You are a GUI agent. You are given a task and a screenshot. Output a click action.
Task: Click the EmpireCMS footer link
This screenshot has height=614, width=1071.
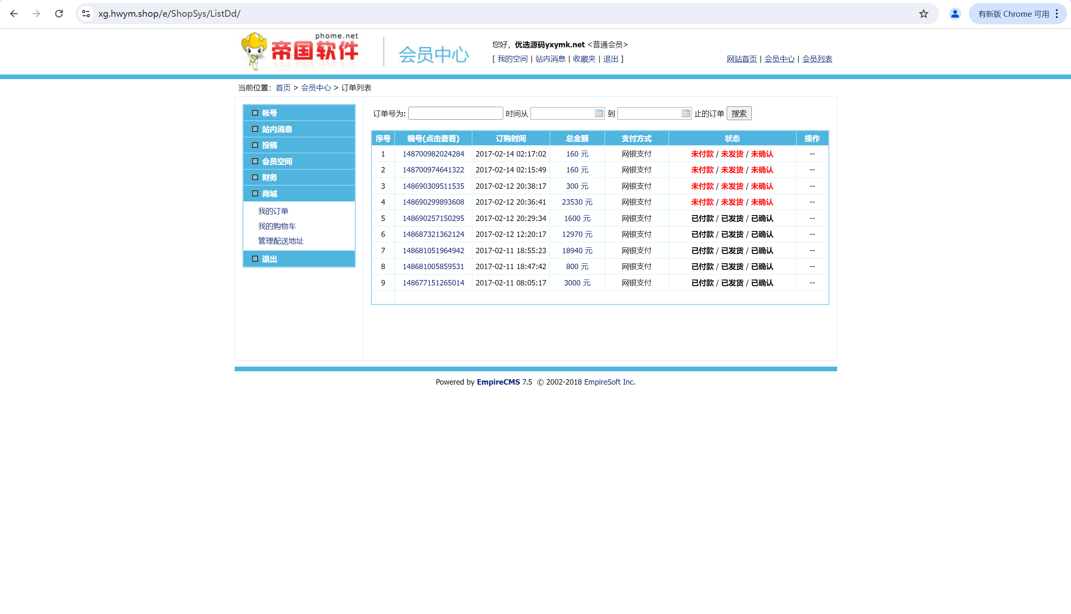498,382
